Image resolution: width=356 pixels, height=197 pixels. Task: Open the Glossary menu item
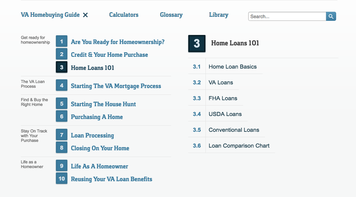pyautogui.click(x=171, y=15)
